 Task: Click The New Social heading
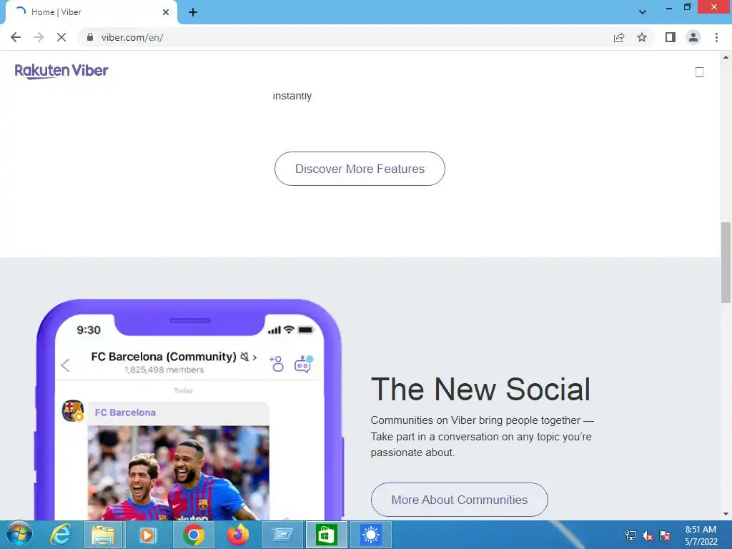(x=481, y=389)
